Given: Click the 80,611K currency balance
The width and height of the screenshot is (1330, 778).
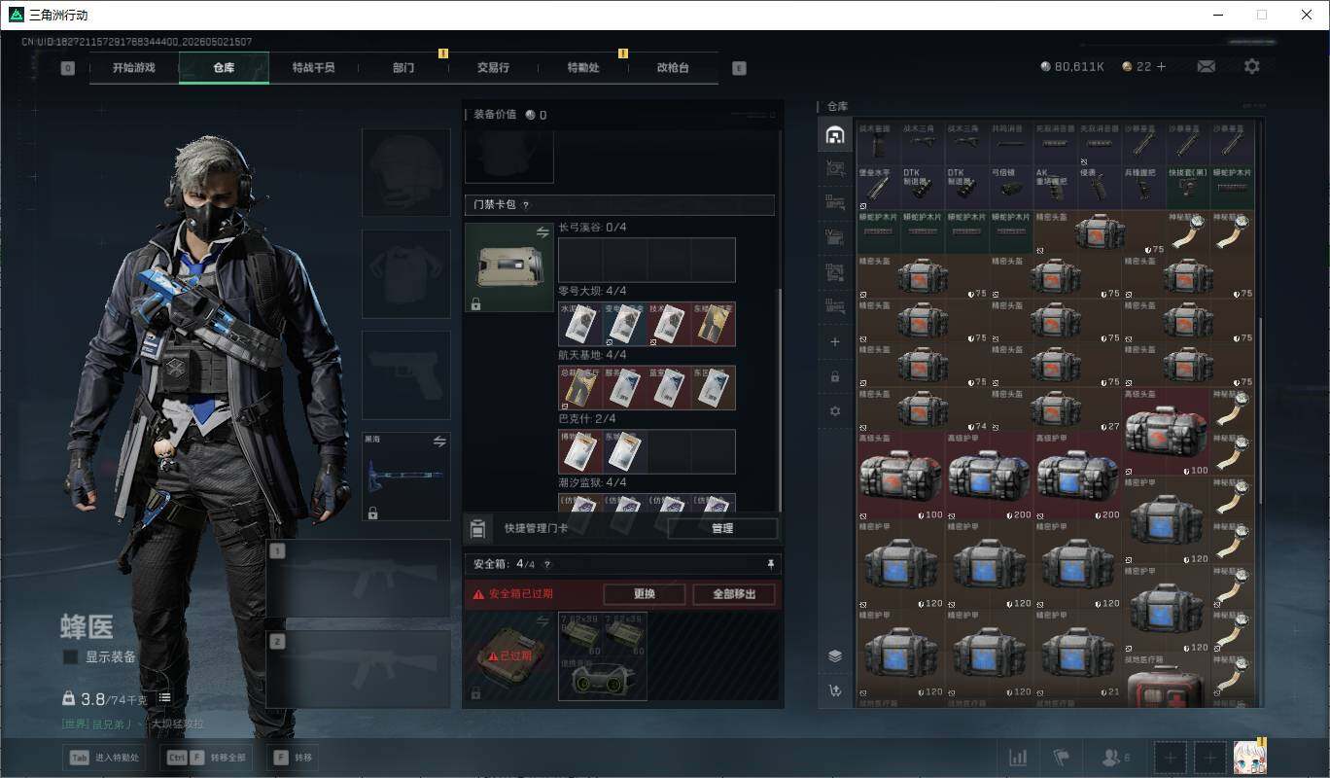Looking at the screenshot, I should (x=1072, y=67).
